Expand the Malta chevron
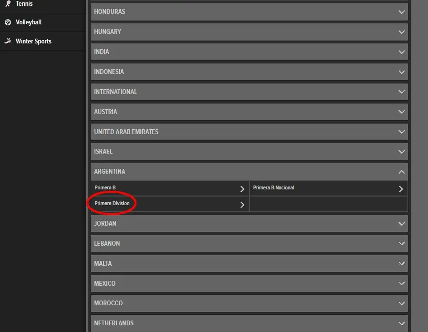The height and width of the screenshot is (332, 428). coord(402,263)
